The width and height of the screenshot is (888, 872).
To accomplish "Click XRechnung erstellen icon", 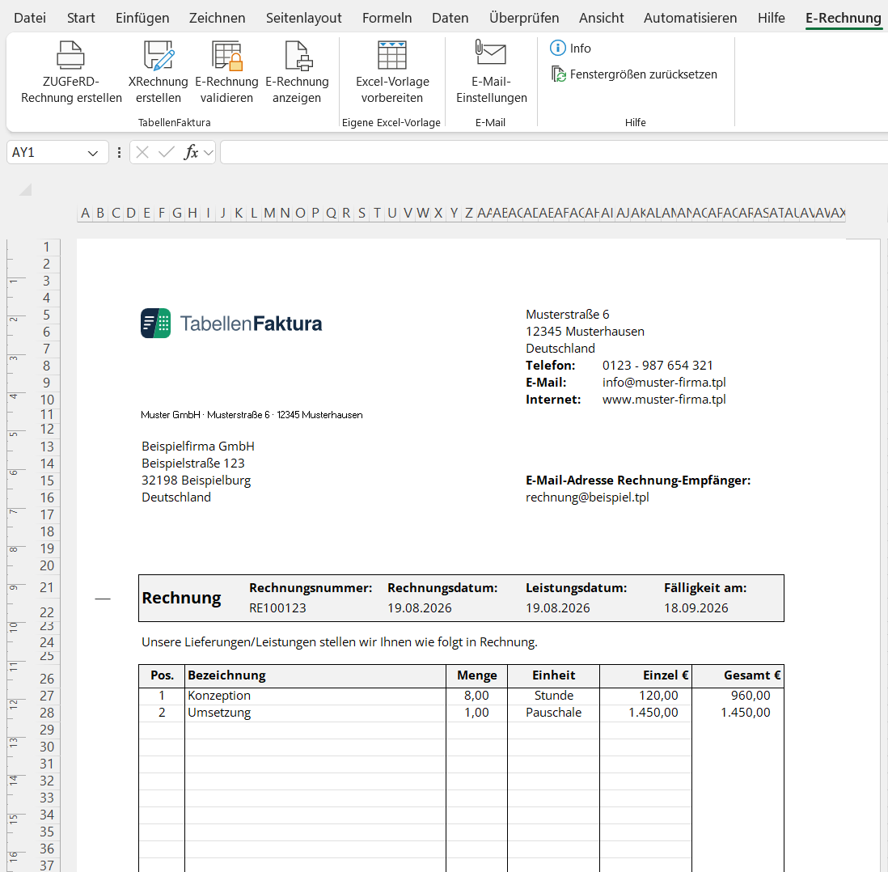I will 159,56.
